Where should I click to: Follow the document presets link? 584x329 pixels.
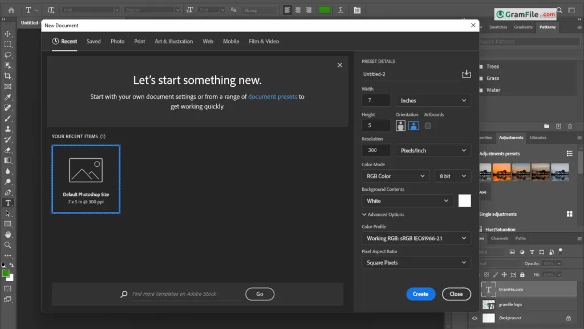pyautogui.click(x=273, y=97)
